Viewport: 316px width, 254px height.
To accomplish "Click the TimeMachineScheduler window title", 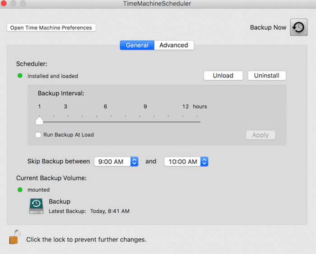I will (x=157, y=4).
